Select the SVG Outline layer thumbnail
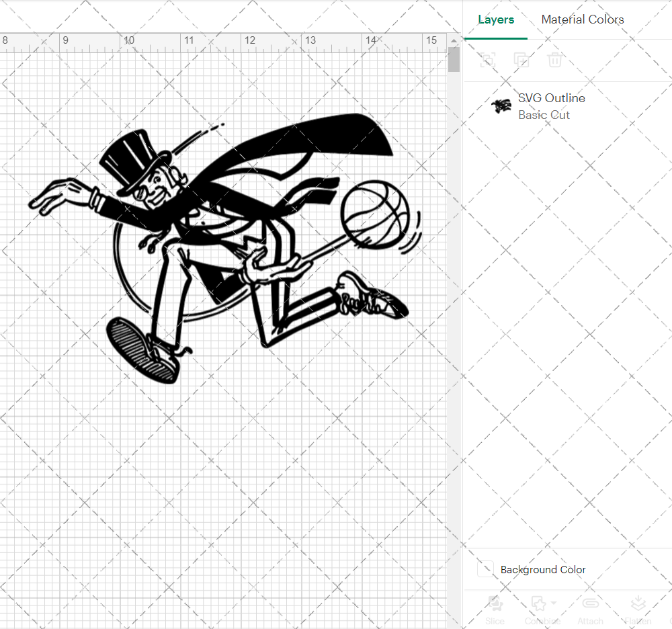 [501, 106]
